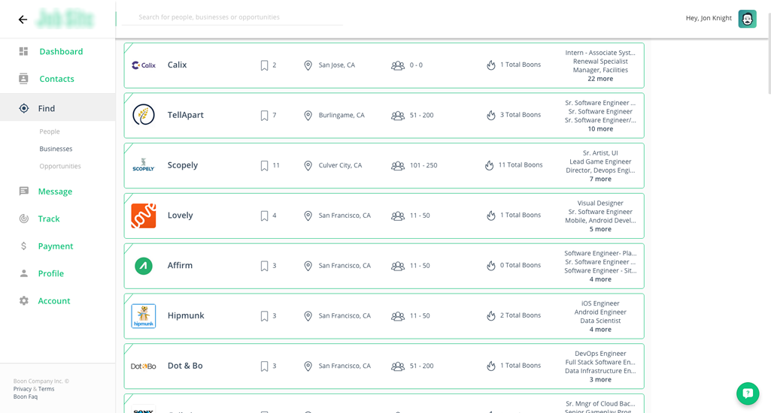Click the search field for people, businesses

pos(232,17)
